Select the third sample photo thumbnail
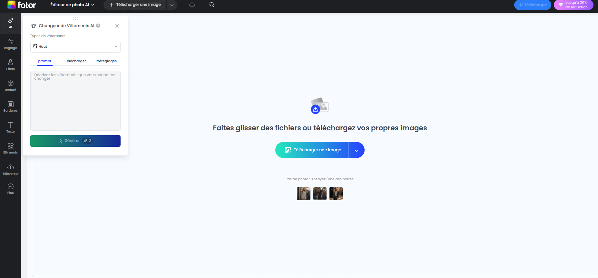The width and height of the screenshot is (598, 278). (x=336, y=194)
